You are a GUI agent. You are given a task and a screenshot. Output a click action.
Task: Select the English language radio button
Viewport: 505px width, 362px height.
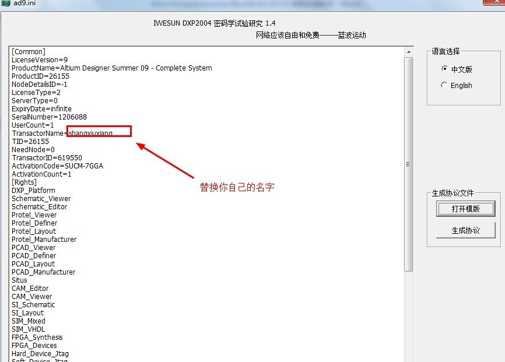[x=444, y=85]
